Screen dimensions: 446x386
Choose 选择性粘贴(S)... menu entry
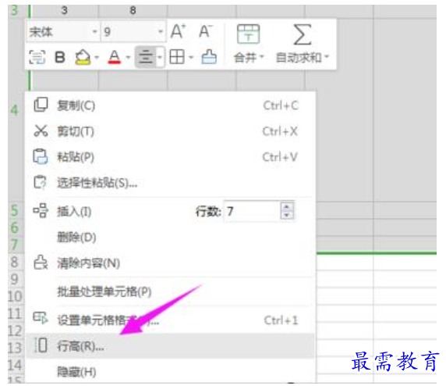coord(171,183)
